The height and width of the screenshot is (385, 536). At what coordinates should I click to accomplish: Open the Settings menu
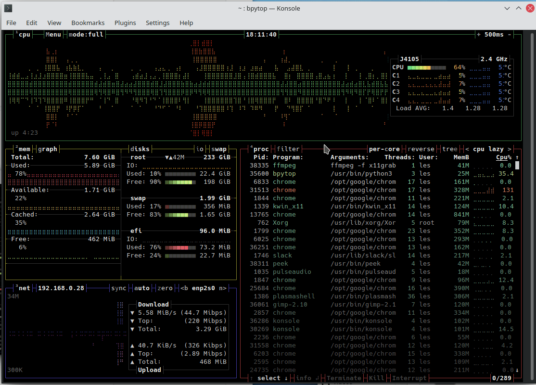[x=158, y=23]
